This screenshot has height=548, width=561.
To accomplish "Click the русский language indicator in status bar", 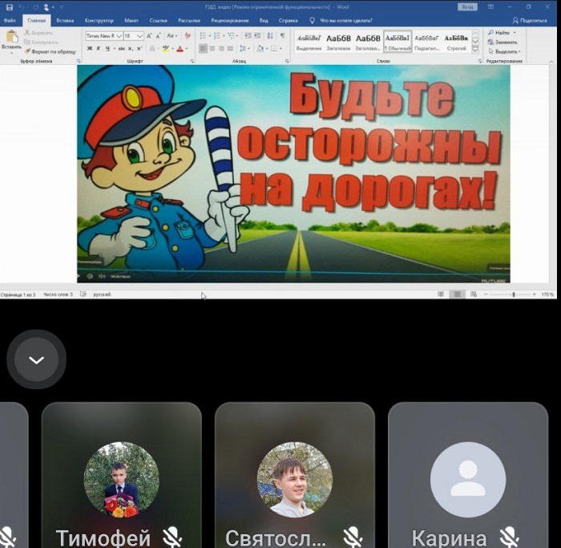I will [102, 294].
